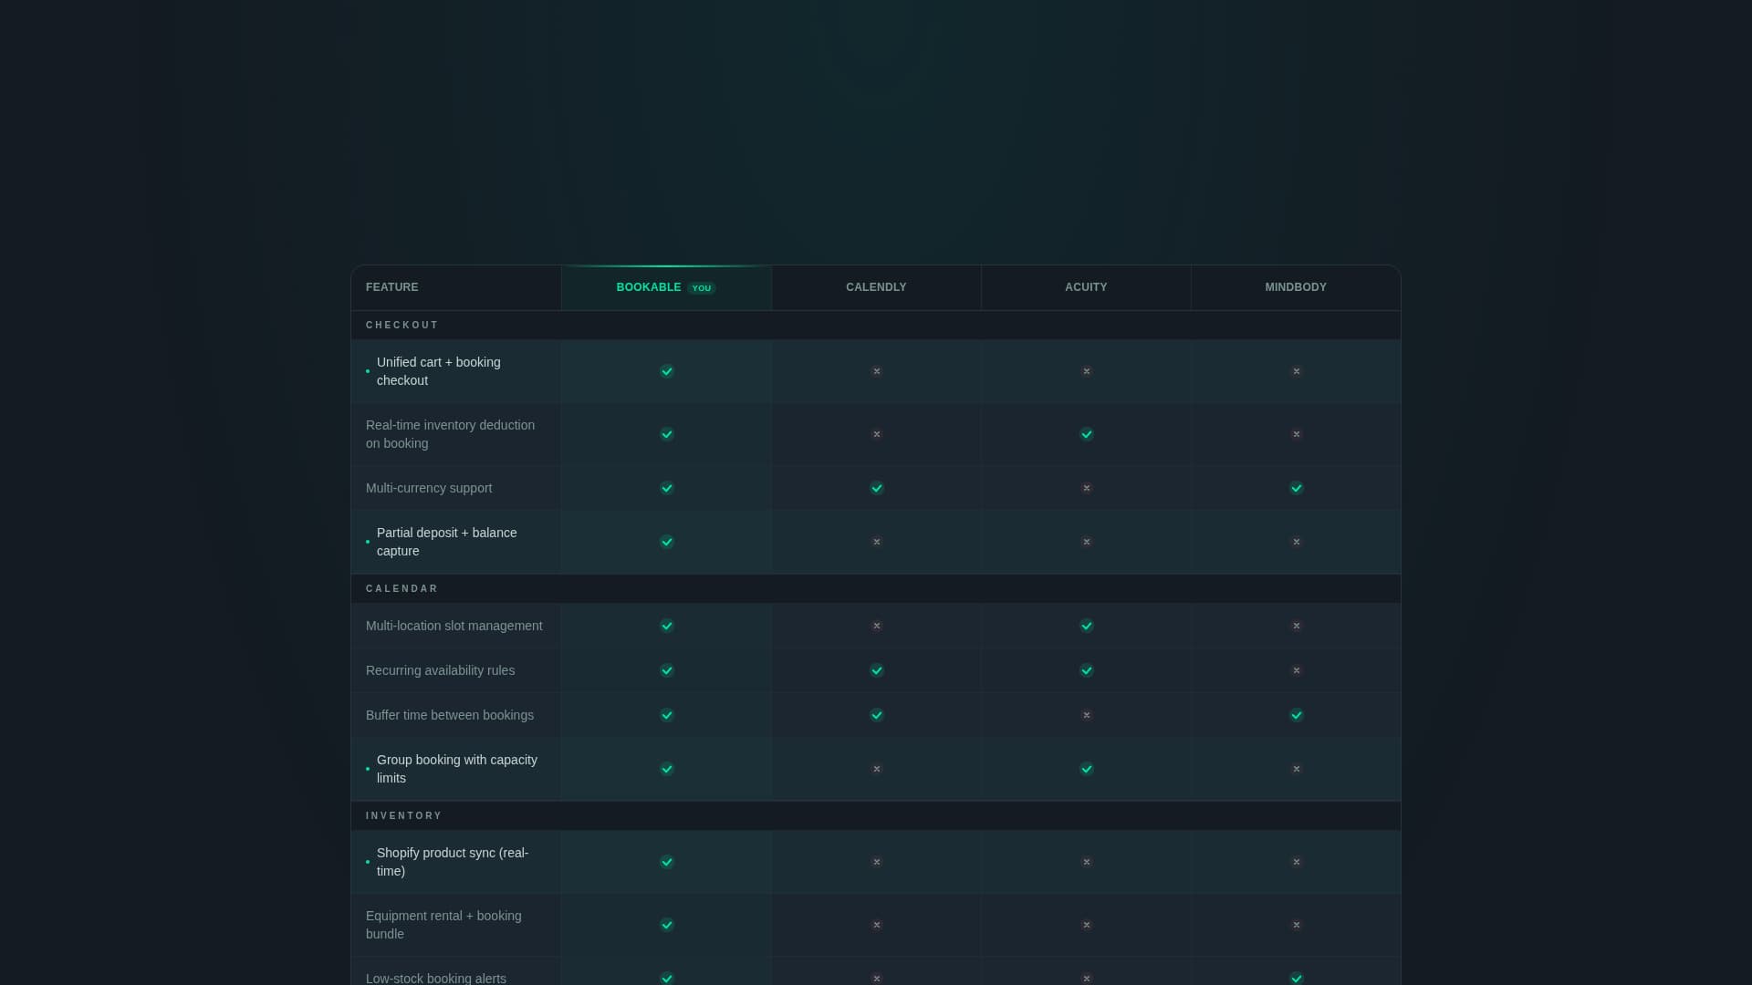
Task: Click Calendly cross for Shopify product sync
Action: point(877,862)
